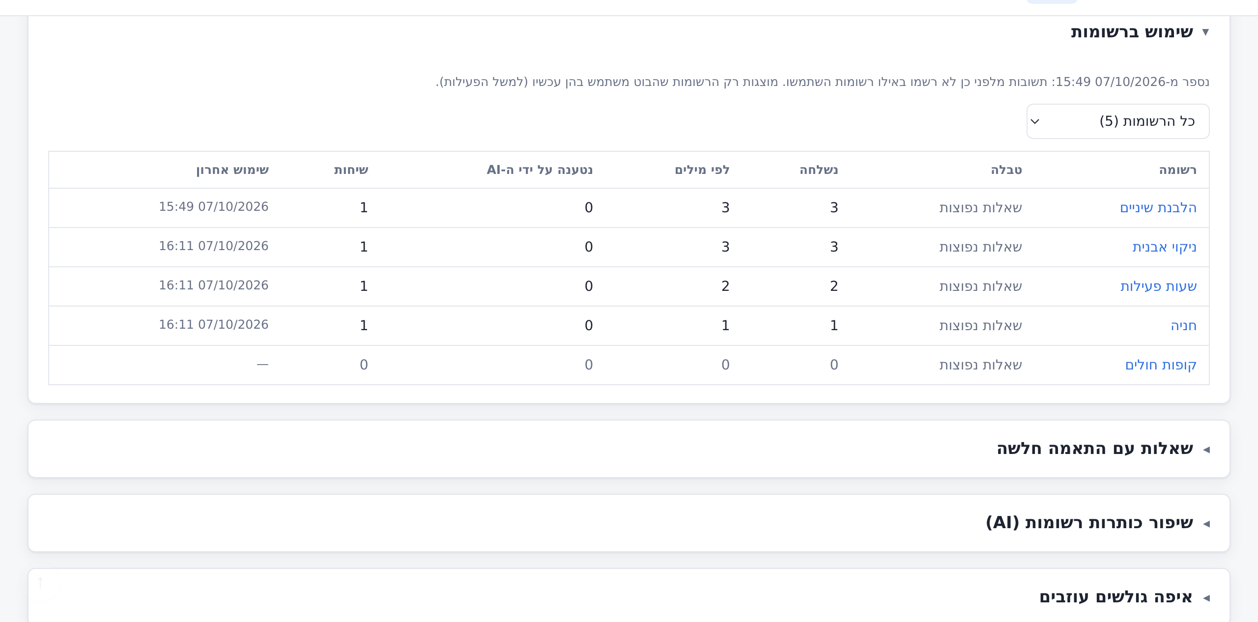Click the scroll-to-top arrow button
Image resolution: width=1258 pixels, height=622 pixels.
[x=41, y=583]
